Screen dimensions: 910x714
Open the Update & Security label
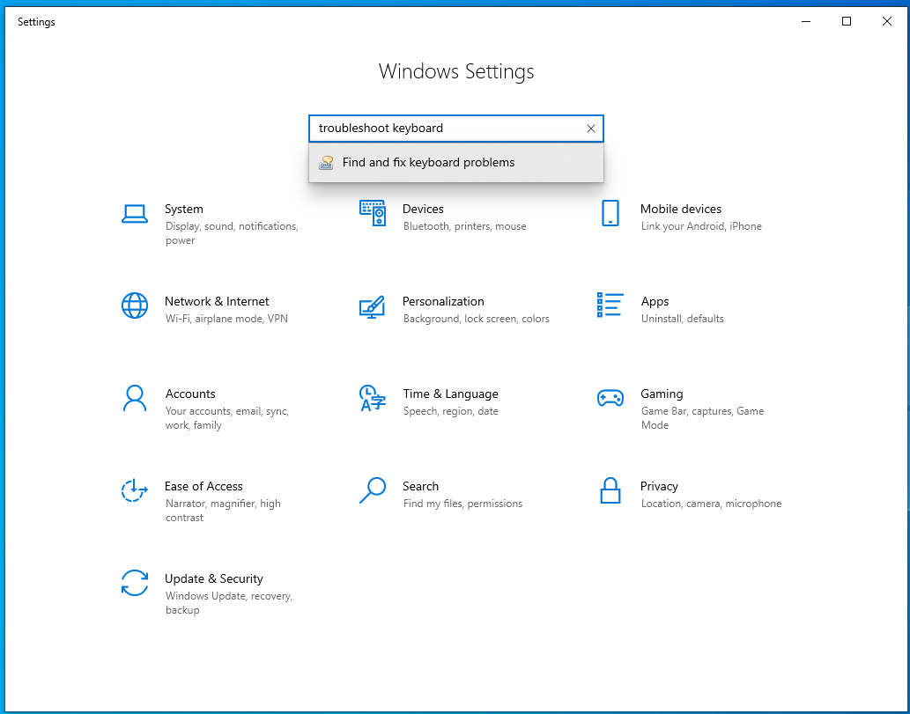point(214,578)
